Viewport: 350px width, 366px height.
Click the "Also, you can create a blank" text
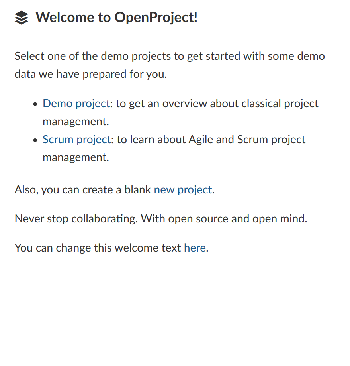tap(83, 190)
